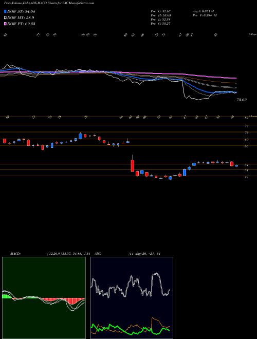
Task: Click the 65 price axis label
Action: click(x=246, y=146)
